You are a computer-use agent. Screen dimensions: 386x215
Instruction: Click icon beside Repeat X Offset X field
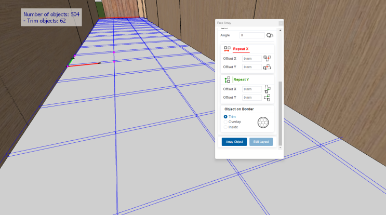pyautogui.click(x=267, y=59)
